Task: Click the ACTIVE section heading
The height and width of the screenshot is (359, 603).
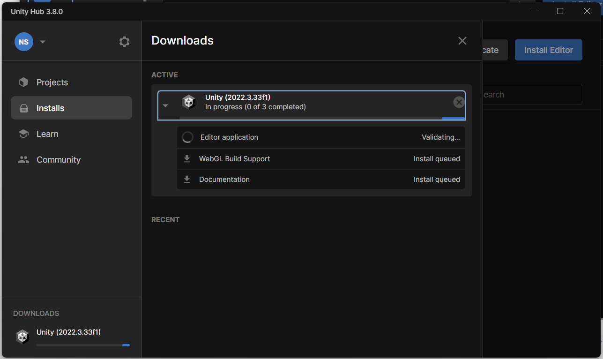Action: [164, 75]
